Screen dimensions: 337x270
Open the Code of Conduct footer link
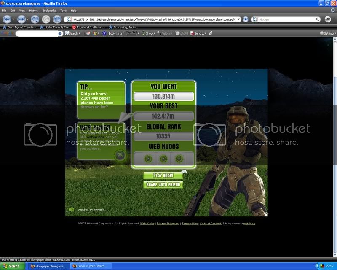click(x=211, y=224)
